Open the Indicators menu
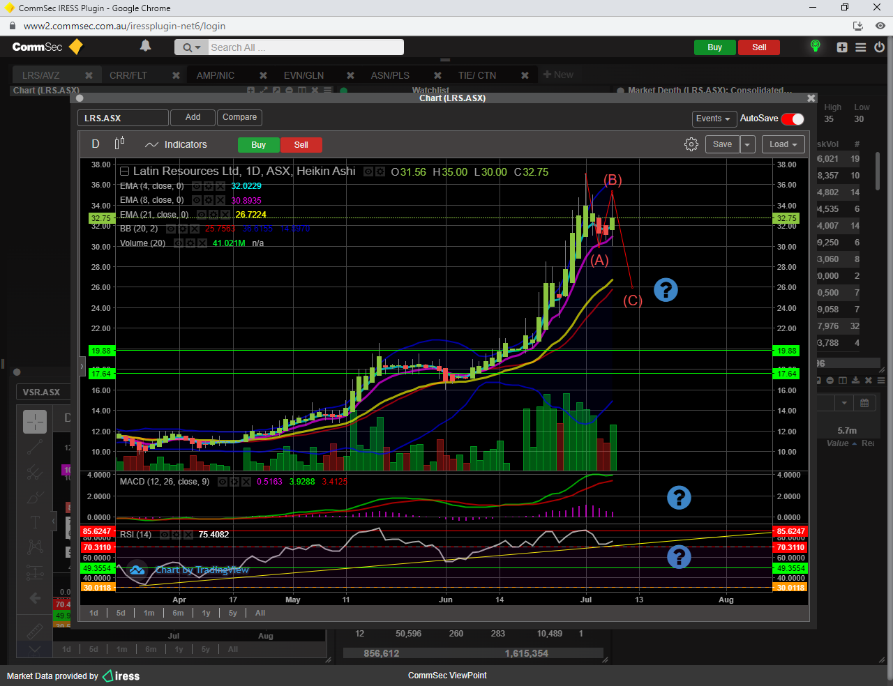 177,144
